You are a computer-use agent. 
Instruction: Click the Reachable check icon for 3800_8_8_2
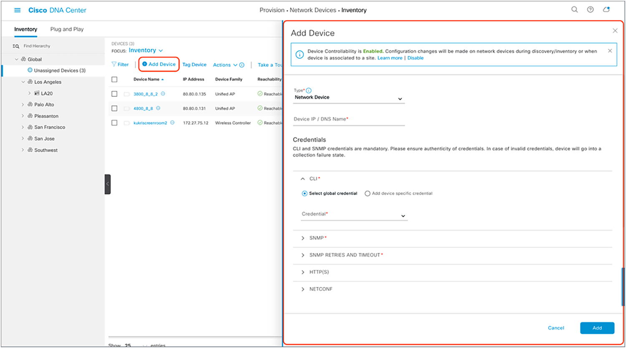260,94
